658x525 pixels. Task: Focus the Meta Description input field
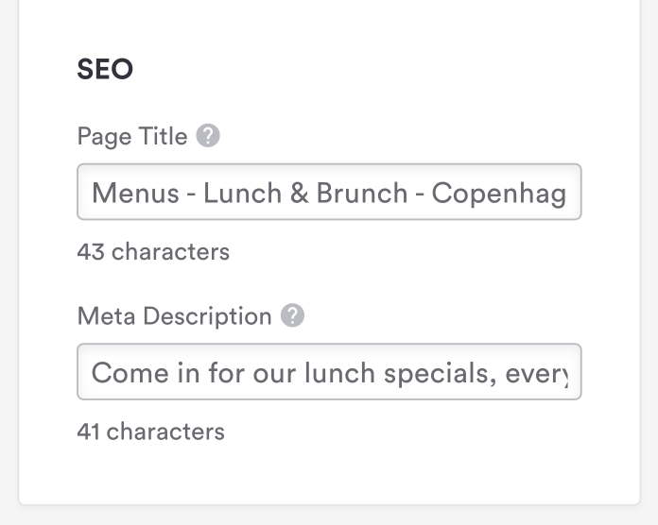[328, 372]
